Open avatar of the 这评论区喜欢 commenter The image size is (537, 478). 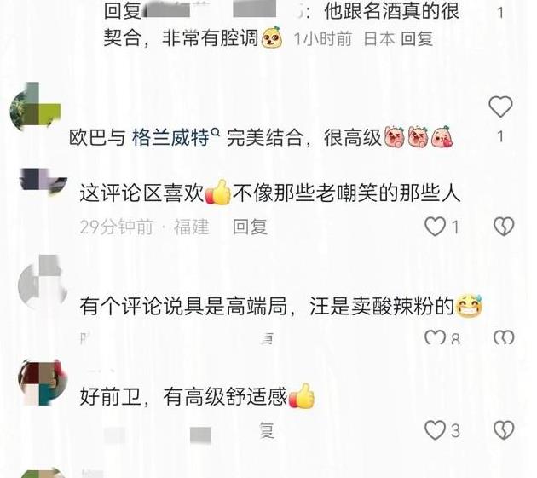43,181
